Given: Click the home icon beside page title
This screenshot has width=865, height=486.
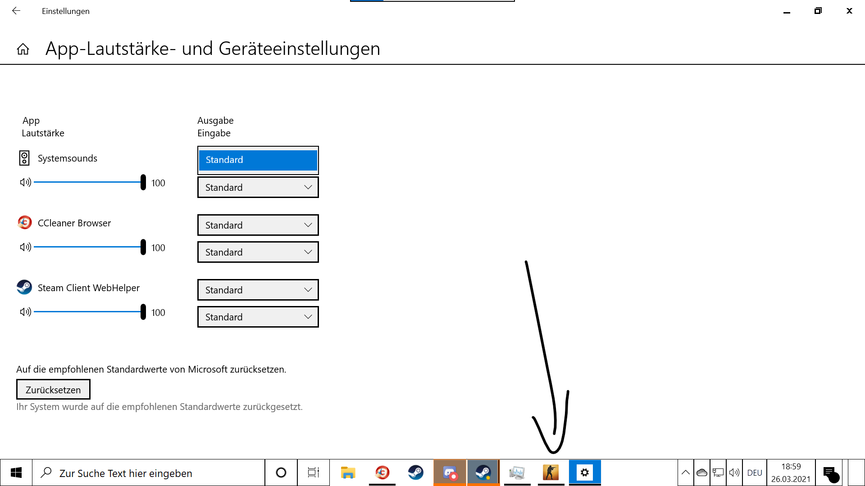Looking at the screenshot, I should click(23, 49).
